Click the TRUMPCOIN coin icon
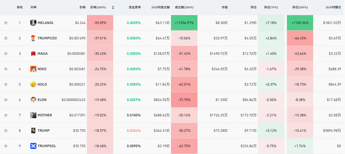The width and height of the screenshot is (345, 154). [x=33, y=38]
